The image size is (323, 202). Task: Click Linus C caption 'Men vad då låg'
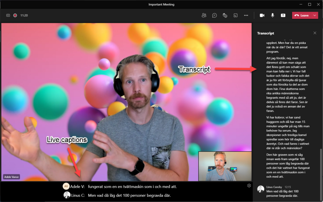(129, 195)
